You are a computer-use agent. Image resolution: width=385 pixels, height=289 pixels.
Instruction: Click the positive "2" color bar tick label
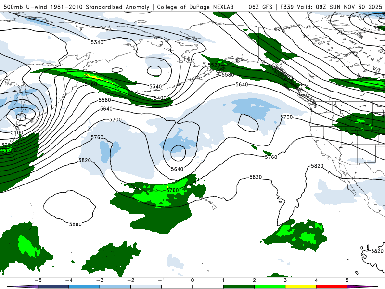pyautogui.click(x=254, y=280)
